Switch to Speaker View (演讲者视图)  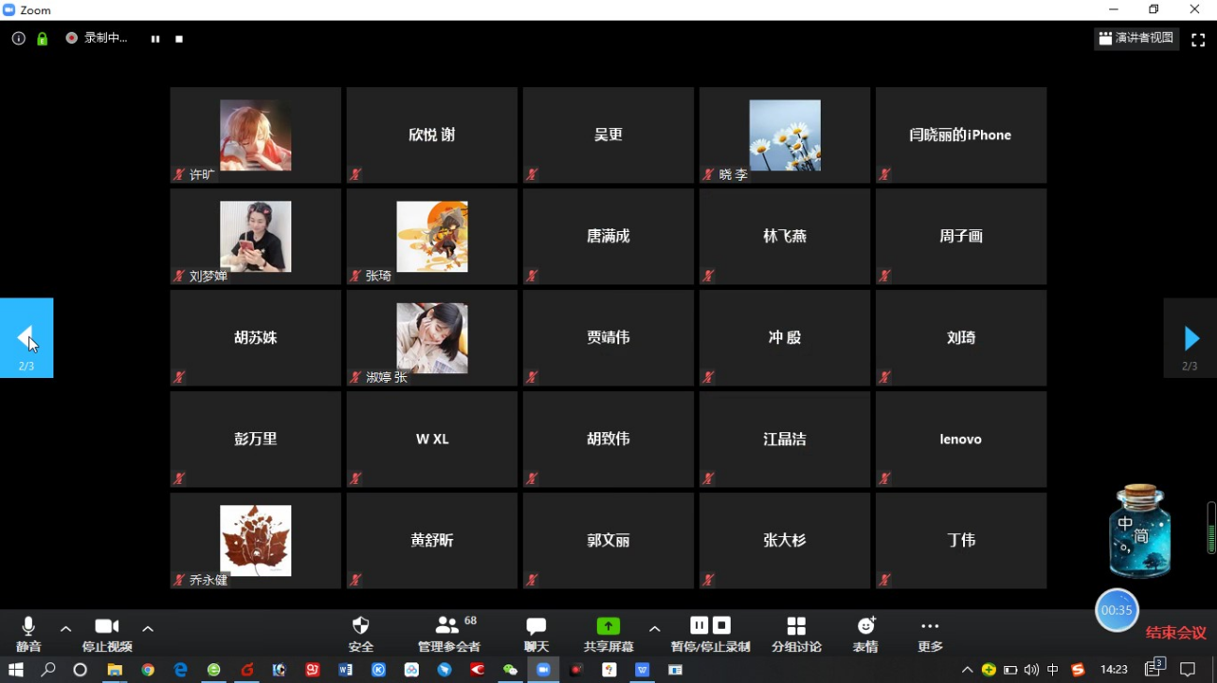1136,38
